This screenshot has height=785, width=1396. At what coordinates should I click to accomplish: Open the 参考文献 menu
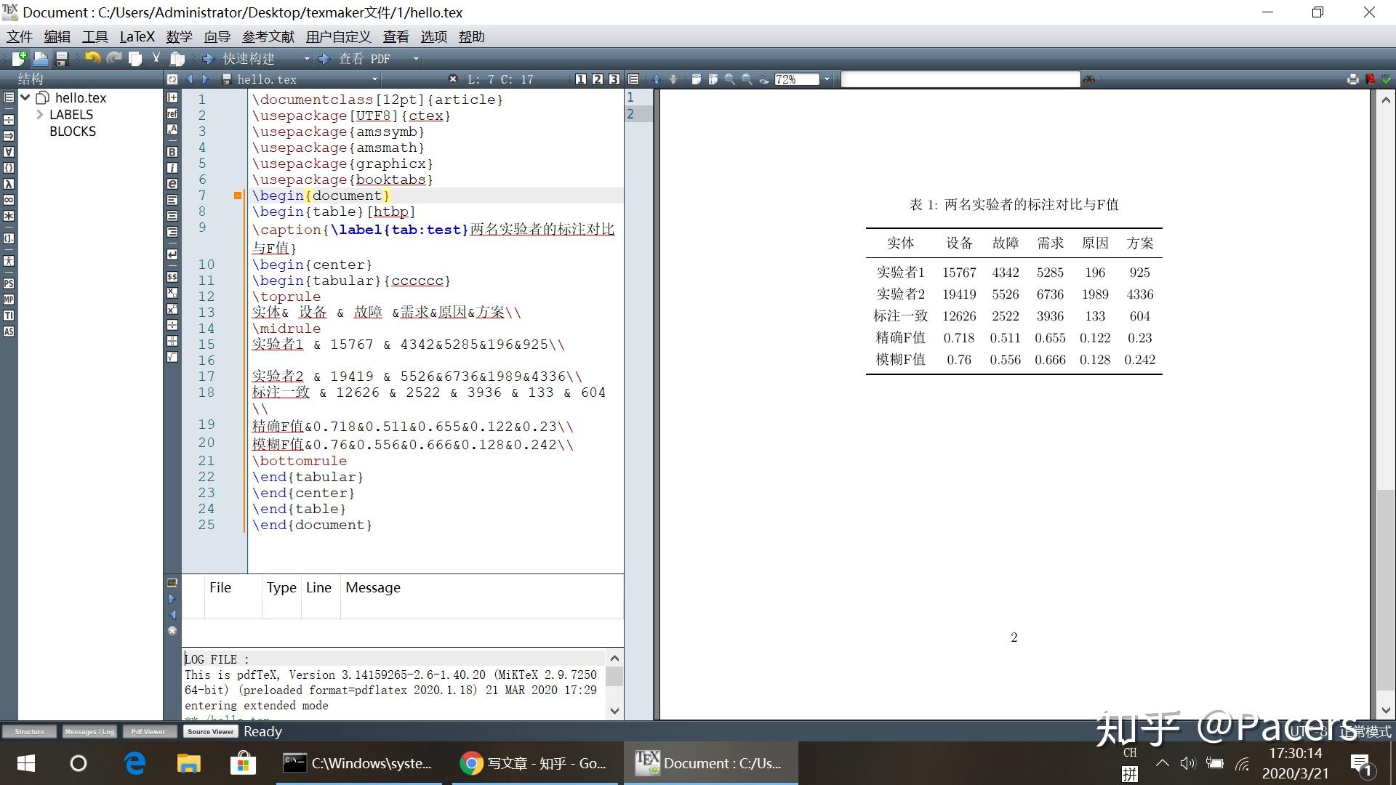tap(268, 37)
